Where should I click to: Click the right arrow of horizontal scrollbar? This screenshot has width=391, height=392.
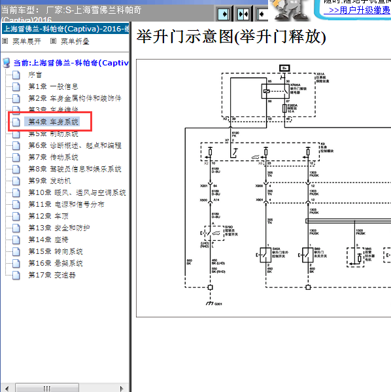(x=122, y=388)
